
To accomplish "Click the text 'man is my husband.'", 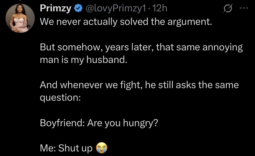I will tap(83, 60).
